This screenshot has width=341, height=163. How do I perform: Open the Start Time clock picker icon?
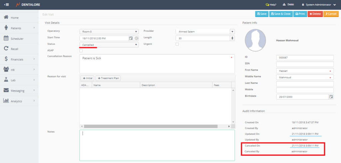coord(136,38)
